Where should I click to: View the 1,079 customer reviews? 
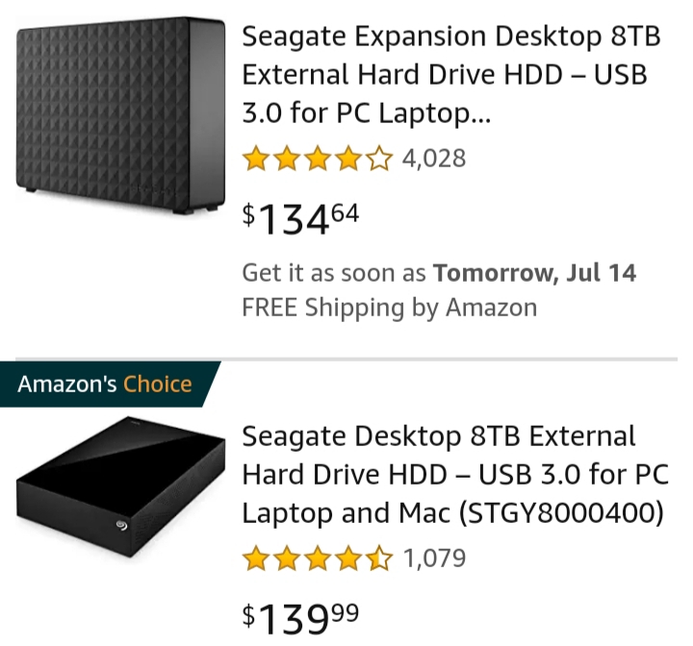pyautogui.click(x=435, y=559)
